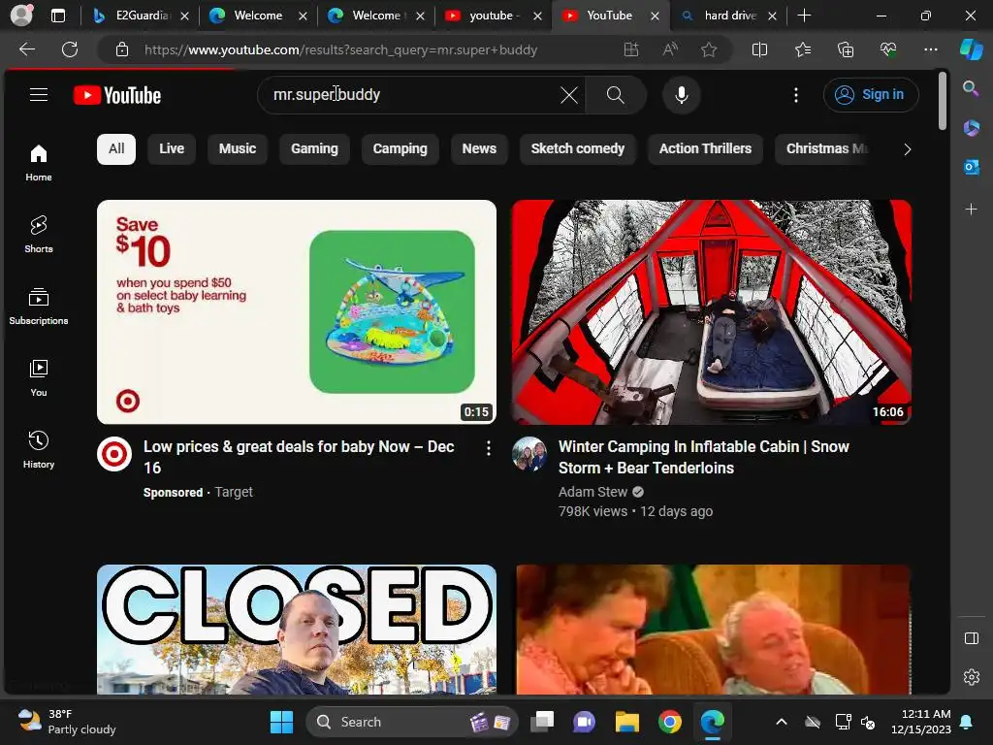993x745 pixels.
Task: Open the Collections button
Action: (x=846, y=49)
